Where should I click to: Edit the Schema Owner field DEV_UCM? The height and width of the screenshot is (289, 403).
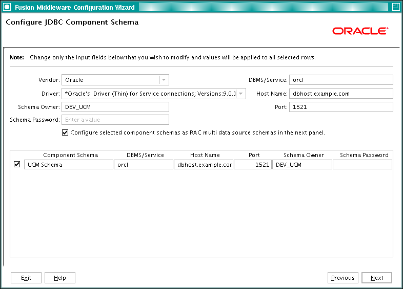click(x=115, y=107)
